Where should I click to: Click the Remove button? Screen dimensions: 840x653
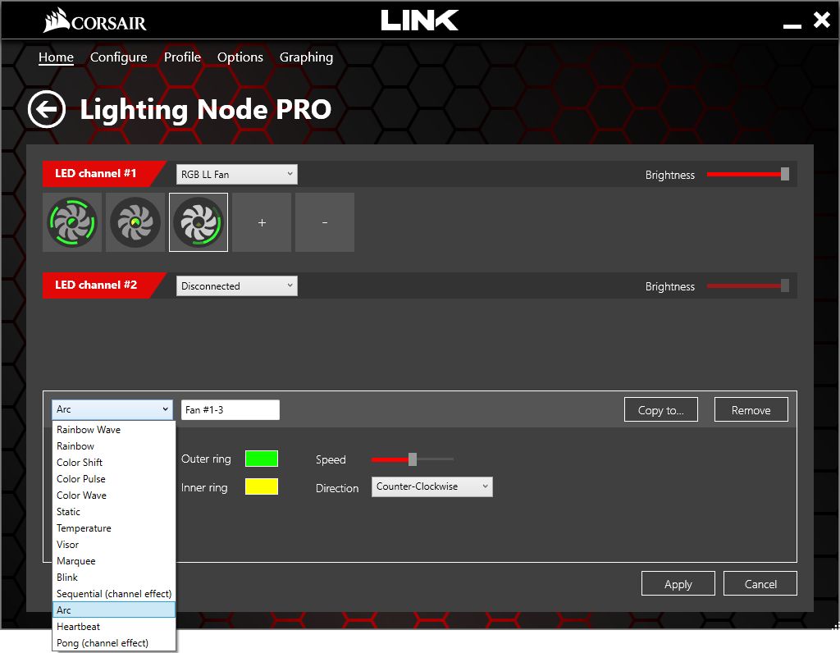coord(751,410)
